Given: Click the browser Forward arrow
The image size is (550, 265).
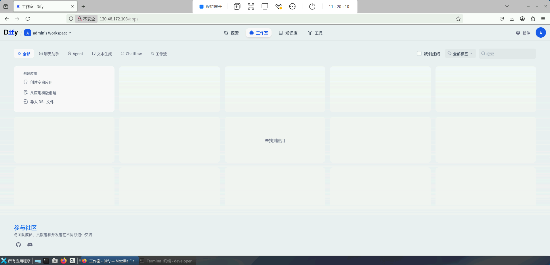Looking at the screenshot, I should click(17, 19).
